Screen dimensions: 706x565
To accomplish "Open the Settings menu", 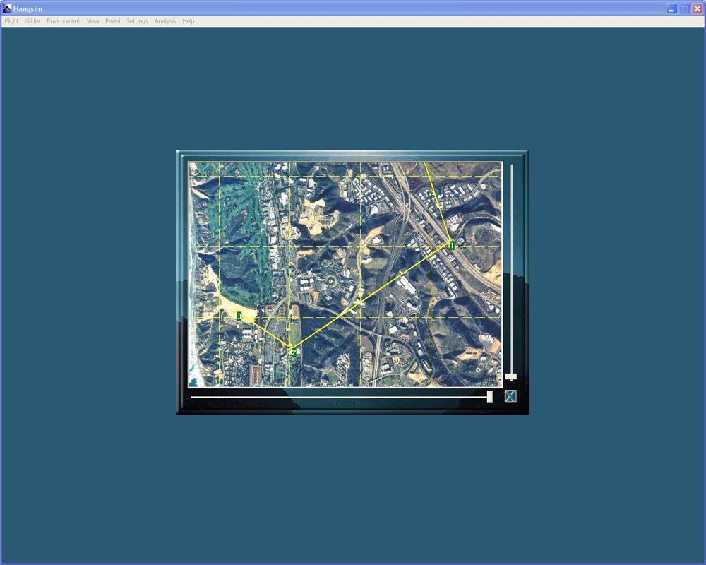I will [x=136, y=21].
